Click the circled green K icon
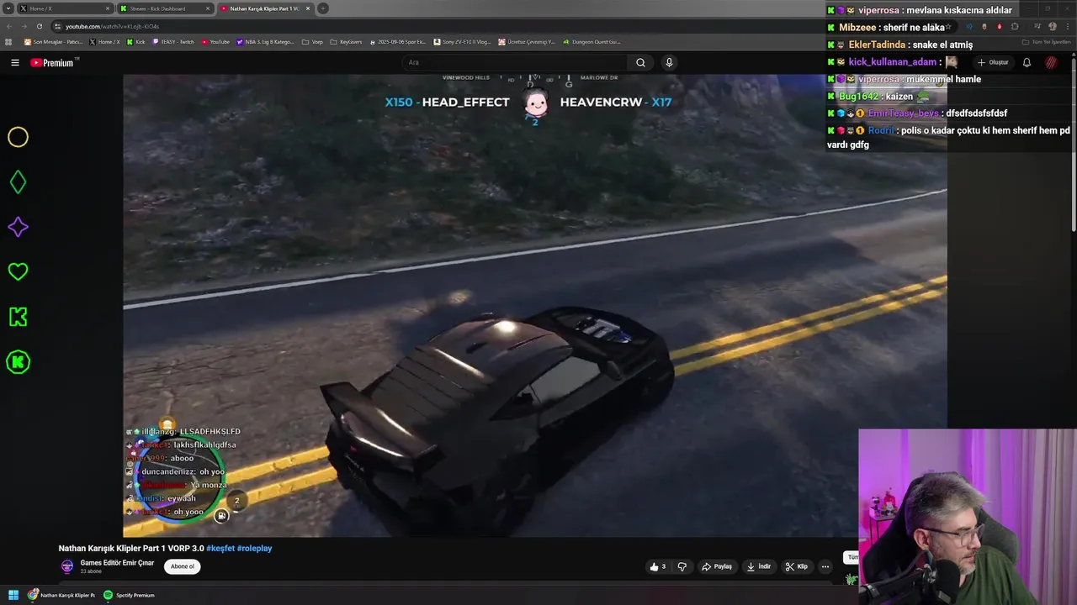This screenshot has height=605, width=1077. (x=18, y=362)
